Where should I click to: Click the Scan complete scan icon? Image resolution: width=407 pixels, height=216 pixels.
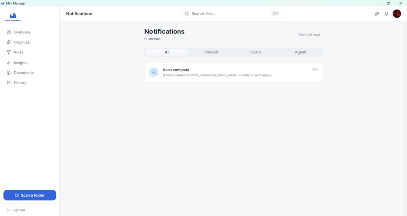[x=154, y=72]
